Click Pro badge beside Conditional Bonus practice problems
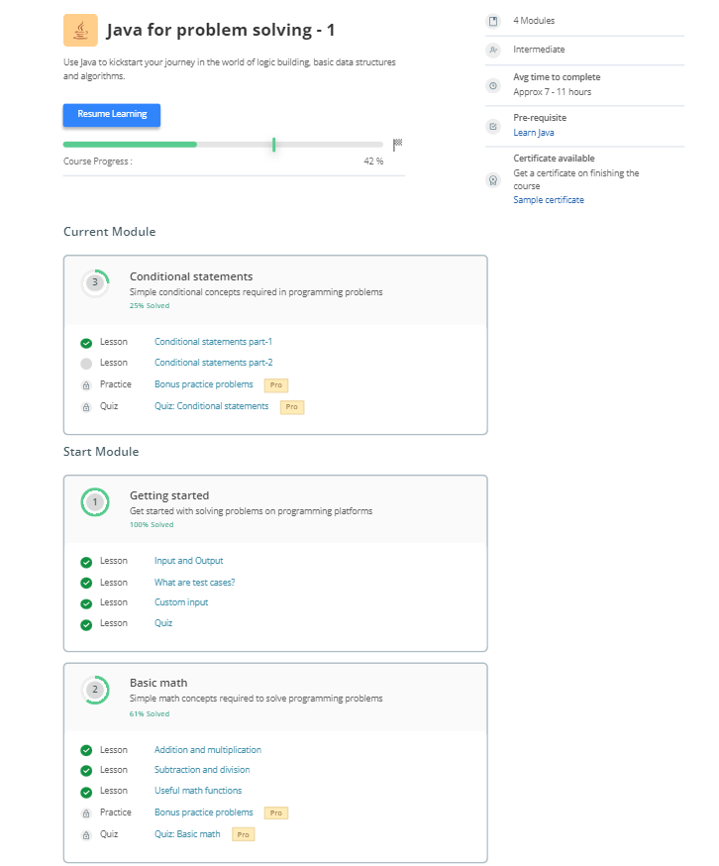 (x=276, y=385)
